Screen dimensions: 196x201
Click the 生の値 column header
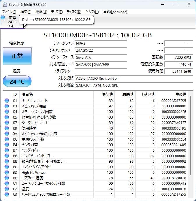172,94
